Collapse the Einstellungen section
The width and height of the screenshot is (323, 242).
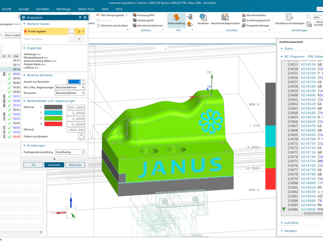pos(24,146)
